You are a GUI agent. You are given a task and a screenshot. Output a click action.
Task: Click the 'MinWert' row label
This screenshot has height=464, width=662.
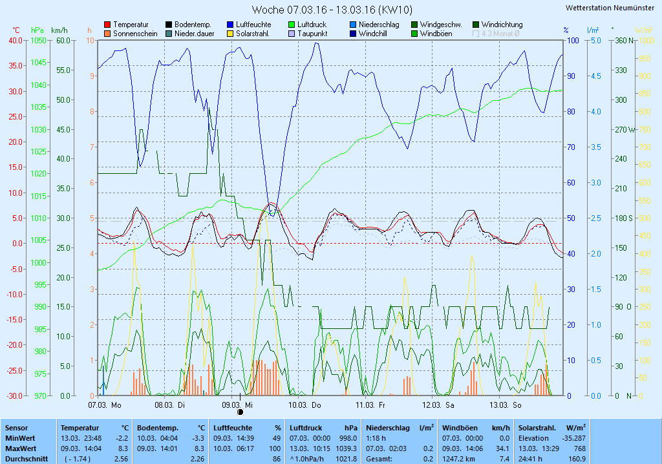point(20,438)
